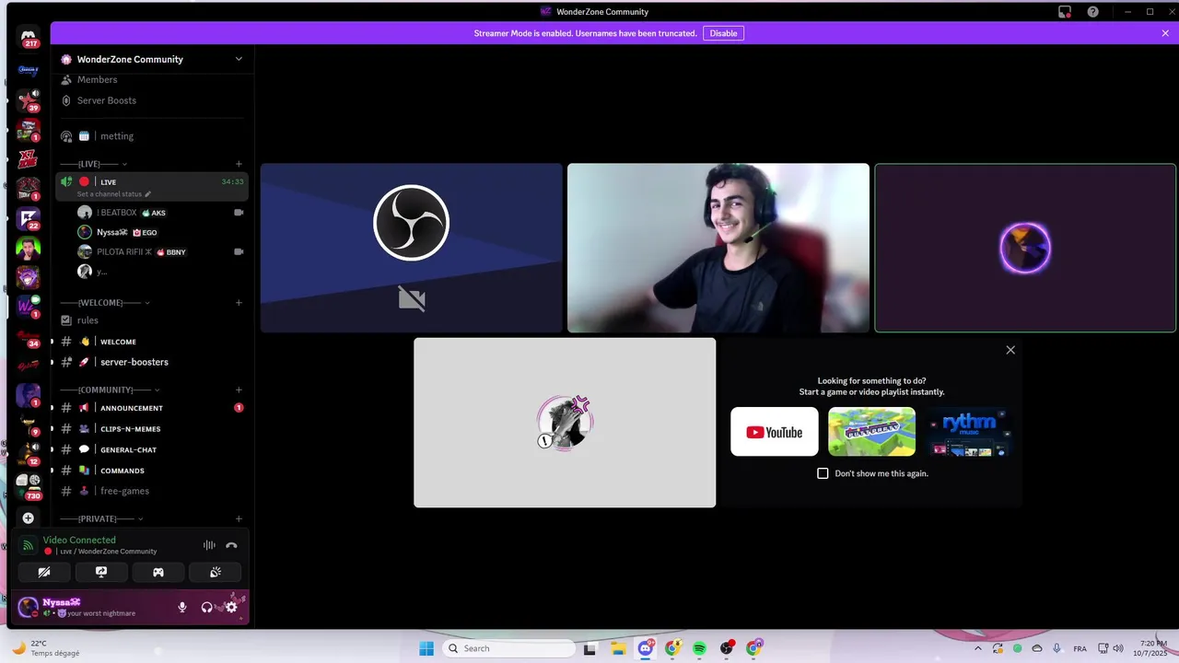Viewport: 1179px width, 663px height.
Task: Disconnect from voice with hang-up icon
Action: (231, 546)
